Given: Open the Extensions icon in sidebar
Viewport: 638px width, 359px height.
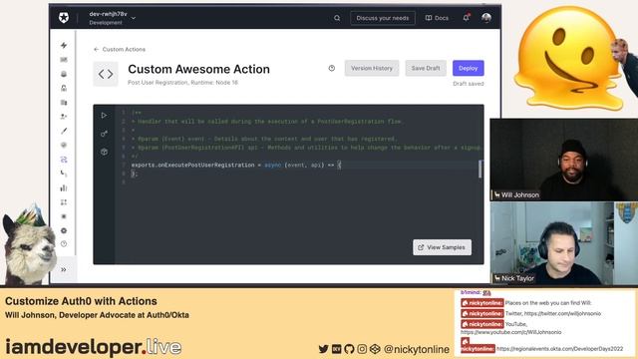Looking at the screenshot, I should click(x=64, y=216).
